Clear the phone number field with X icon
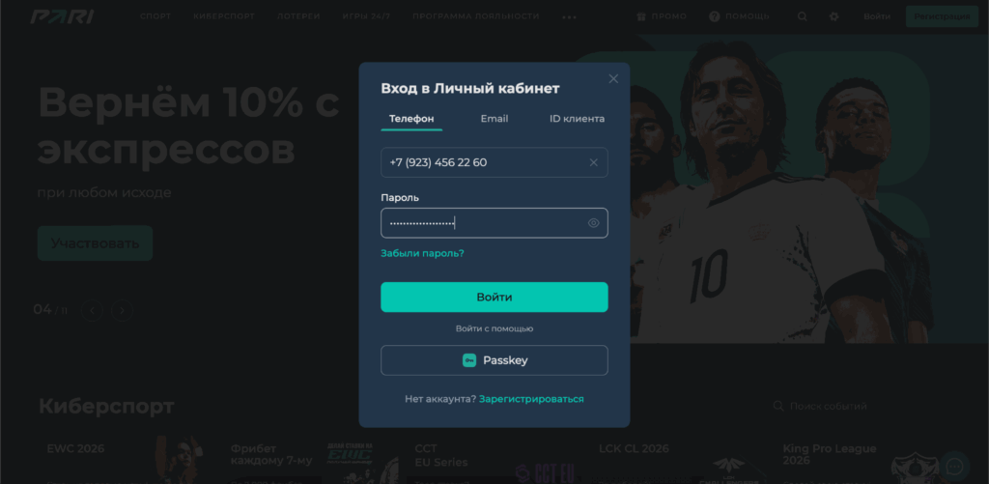 click(594, 163)
